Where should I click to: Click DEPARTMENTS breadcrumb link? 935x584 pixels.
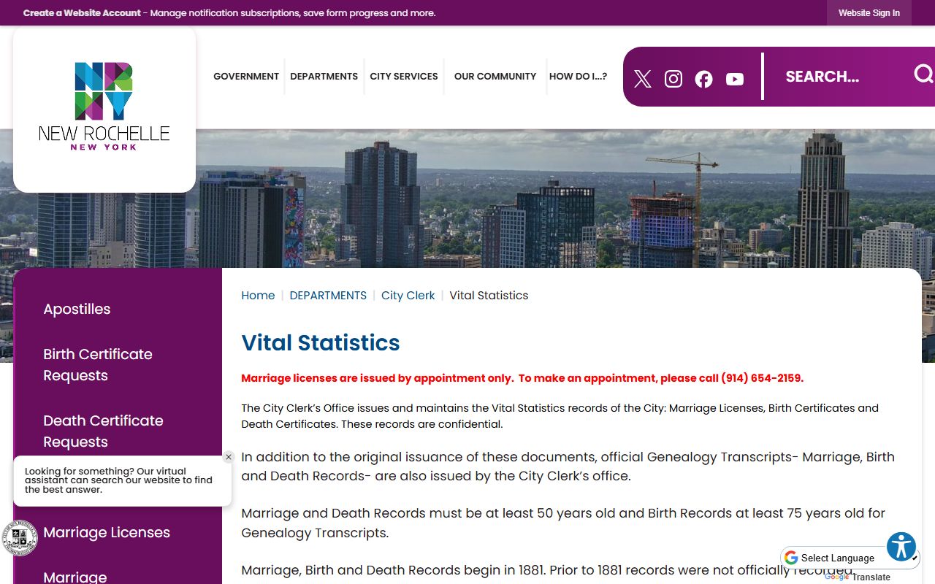click(x=328, y=296)
